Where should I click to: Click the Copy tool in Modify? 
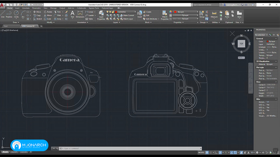point(37,15)
